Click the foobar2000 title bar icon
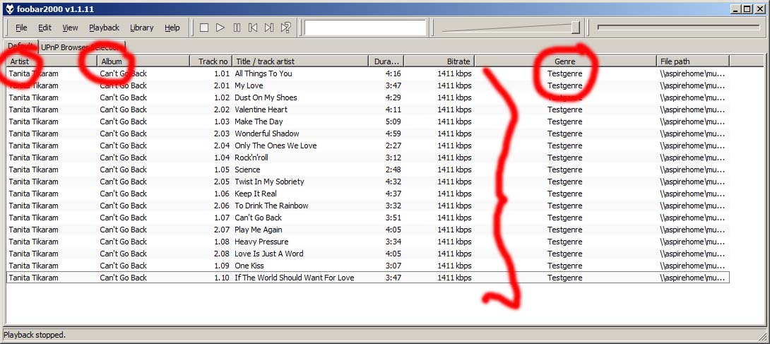The width and height of the screenshot is (770, 344). (x=9, y=8)
